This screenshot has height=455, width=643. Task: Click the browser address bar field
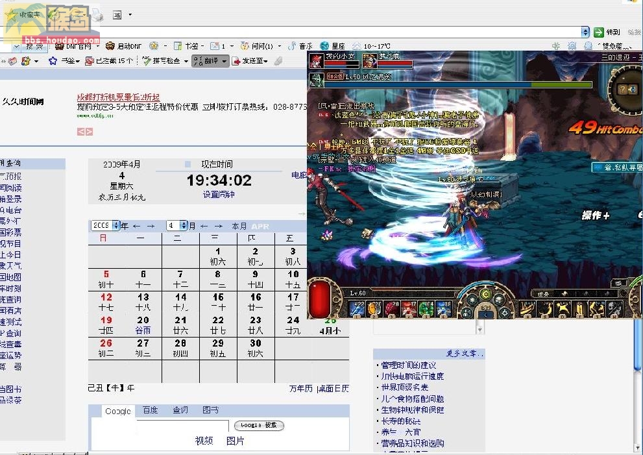(290, 32)
